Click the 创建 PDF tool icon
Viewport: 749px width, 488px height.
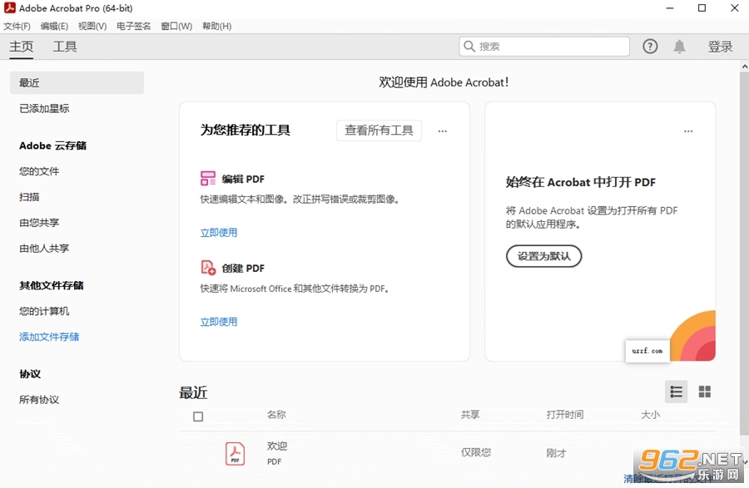[x=208, y=268]
